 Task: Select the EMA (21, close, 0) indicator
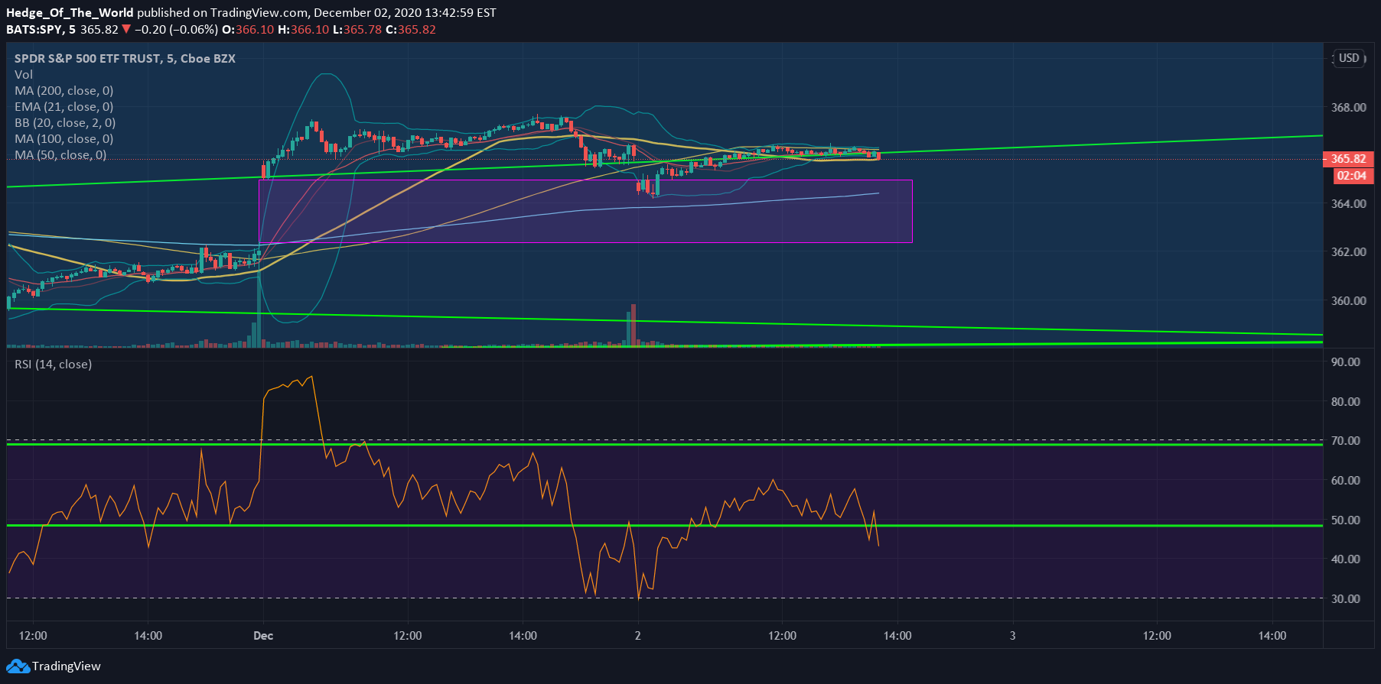[64, 106]
